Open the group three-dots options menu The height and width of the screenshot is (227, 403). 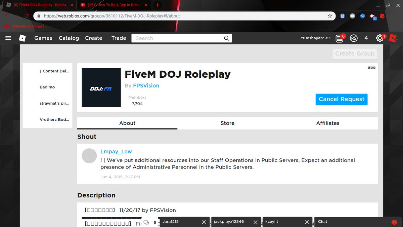click(371, 68)
